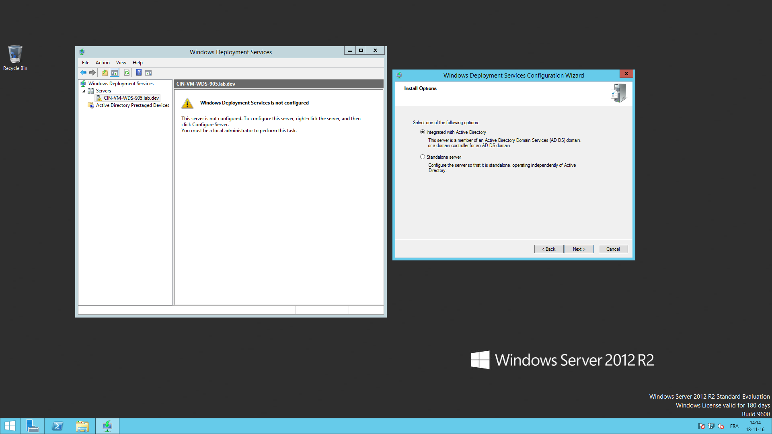This screenshot has width=772, height=434.
Task: Open Server Manager from the taskbar
Action: click(x=32, y=426)
